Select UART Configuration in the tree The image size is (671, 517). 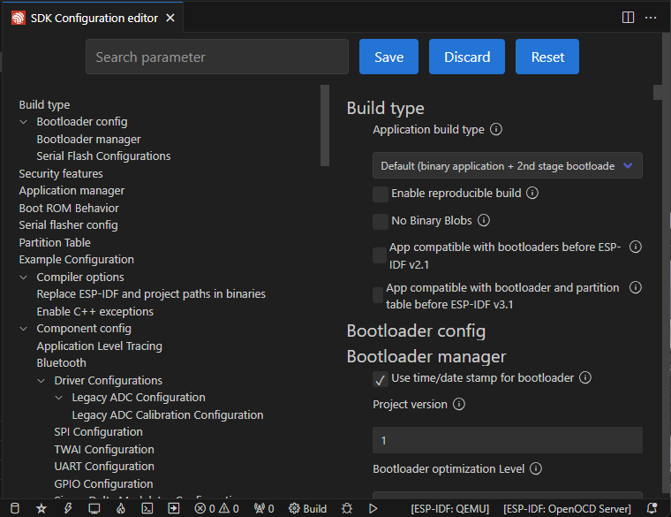click(x=104, y=466)
